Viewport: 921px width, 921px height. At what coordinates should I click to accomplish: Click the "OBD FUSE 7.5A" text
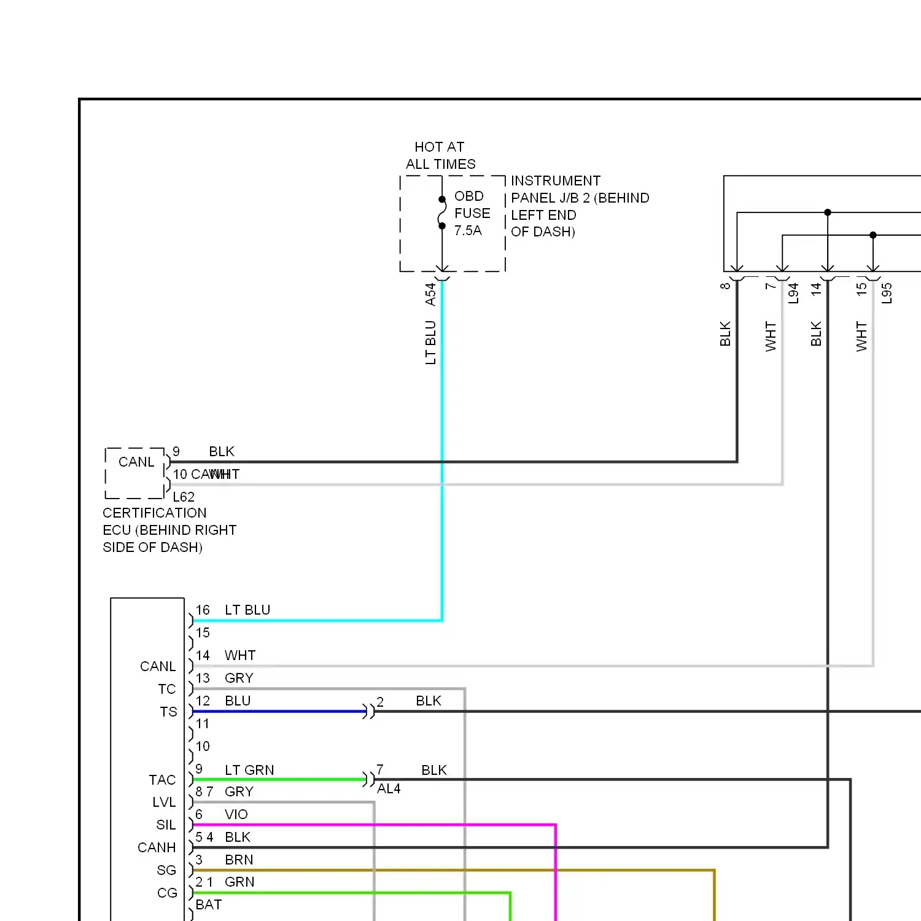tap(472, 213)
